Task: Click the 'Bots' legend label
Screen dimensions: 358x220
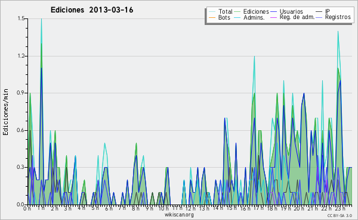Action: point(224,17)
